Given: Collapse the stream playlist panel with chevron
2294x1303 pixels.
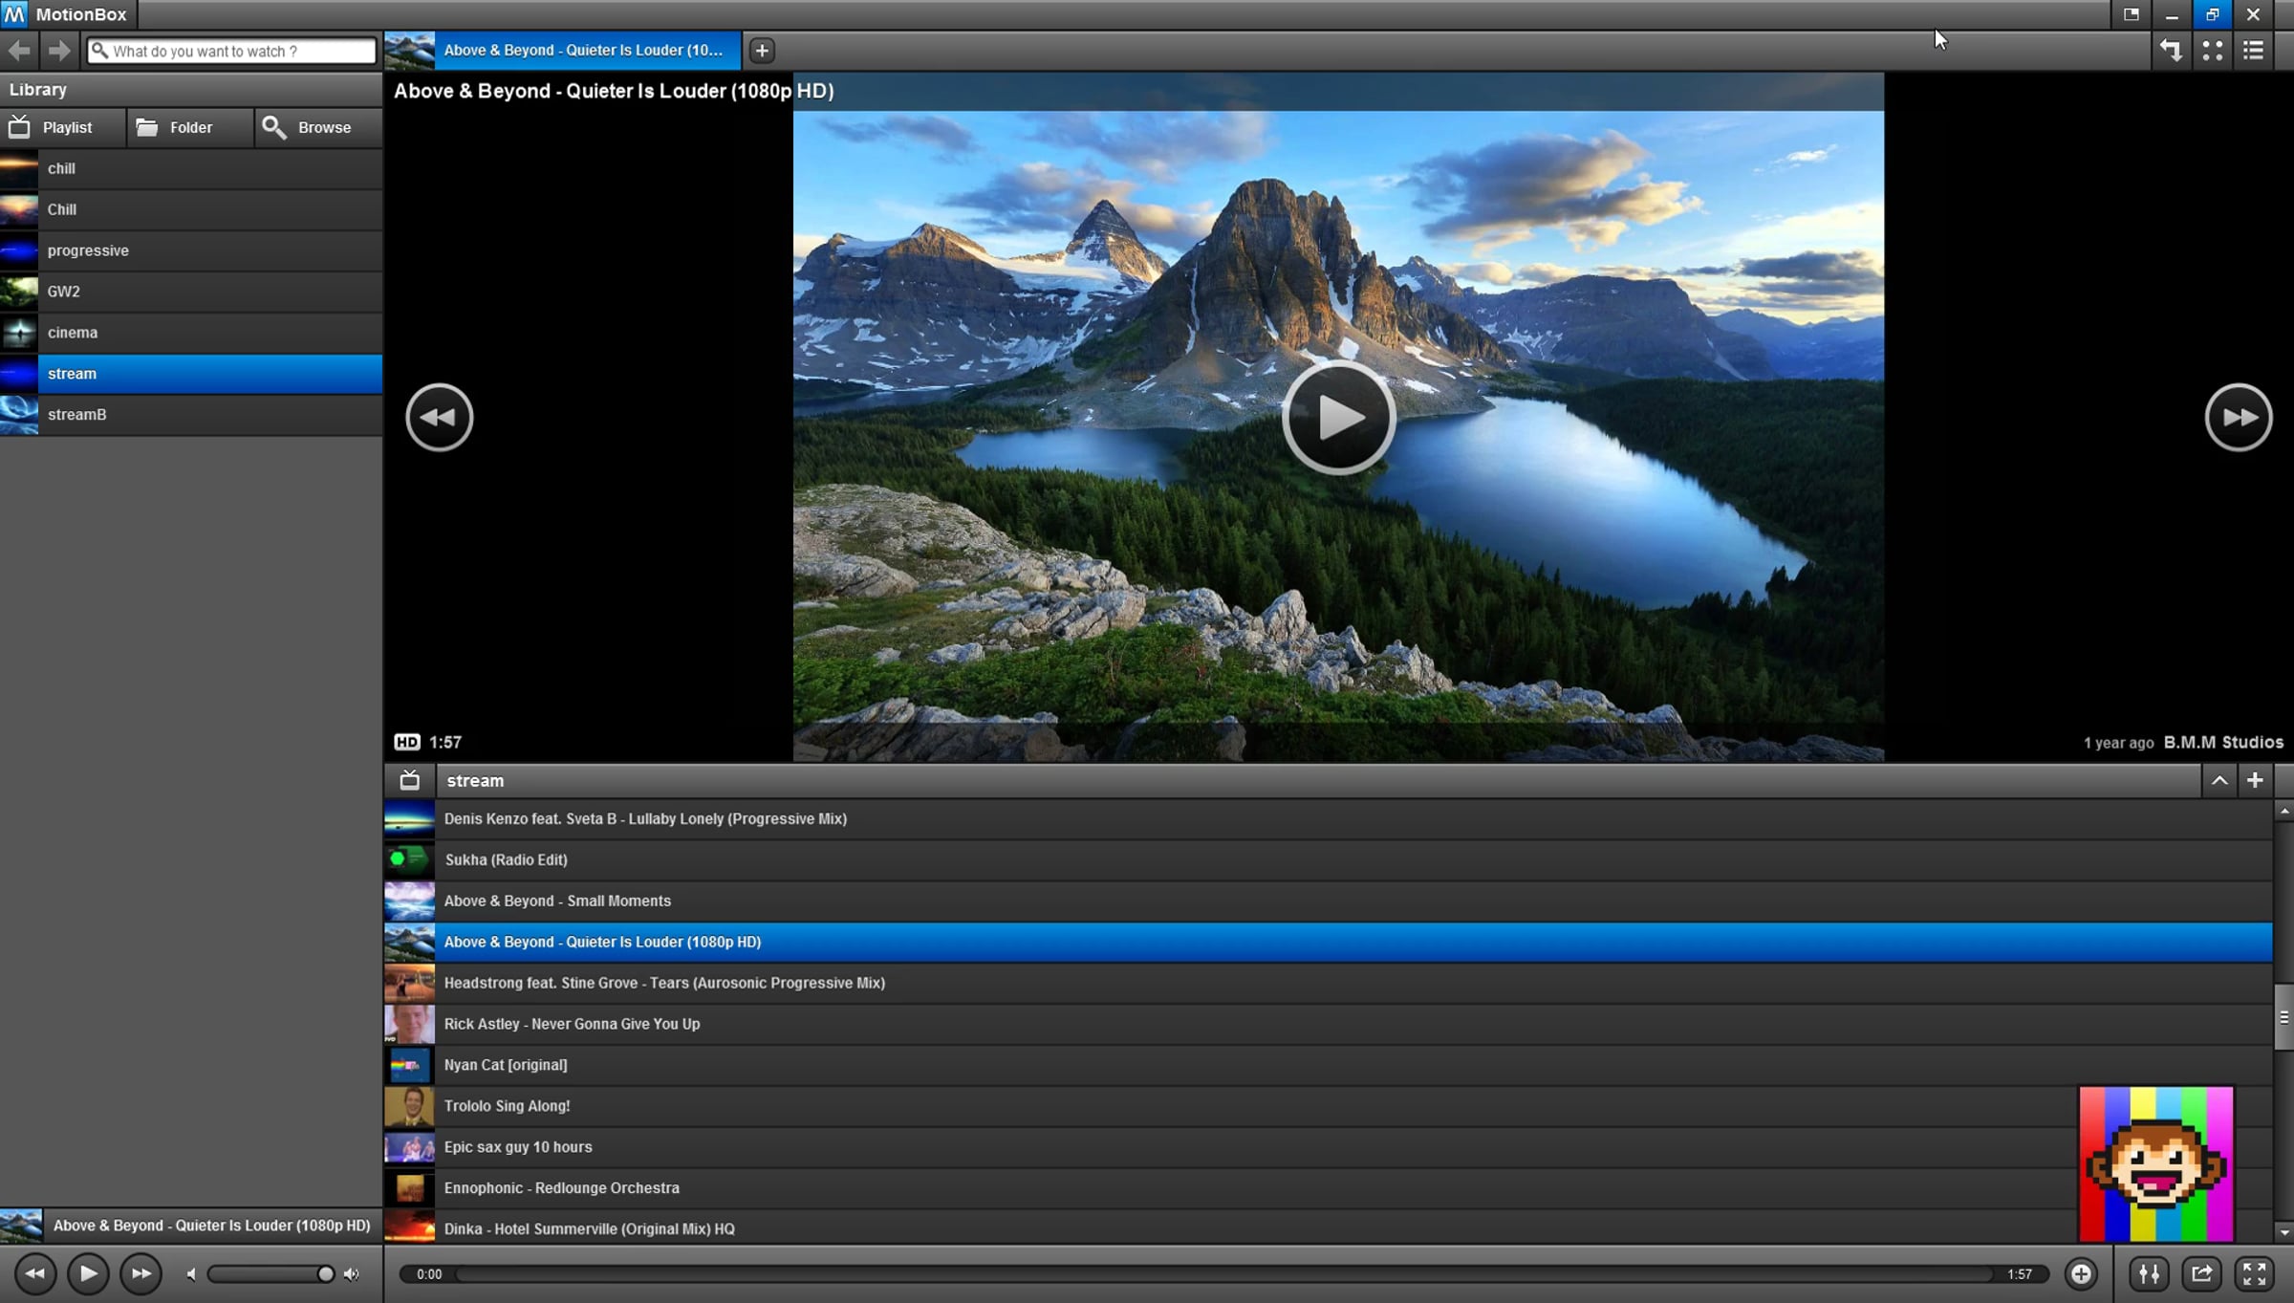Looking at the screenshot, I should [x=2219, y=780].
